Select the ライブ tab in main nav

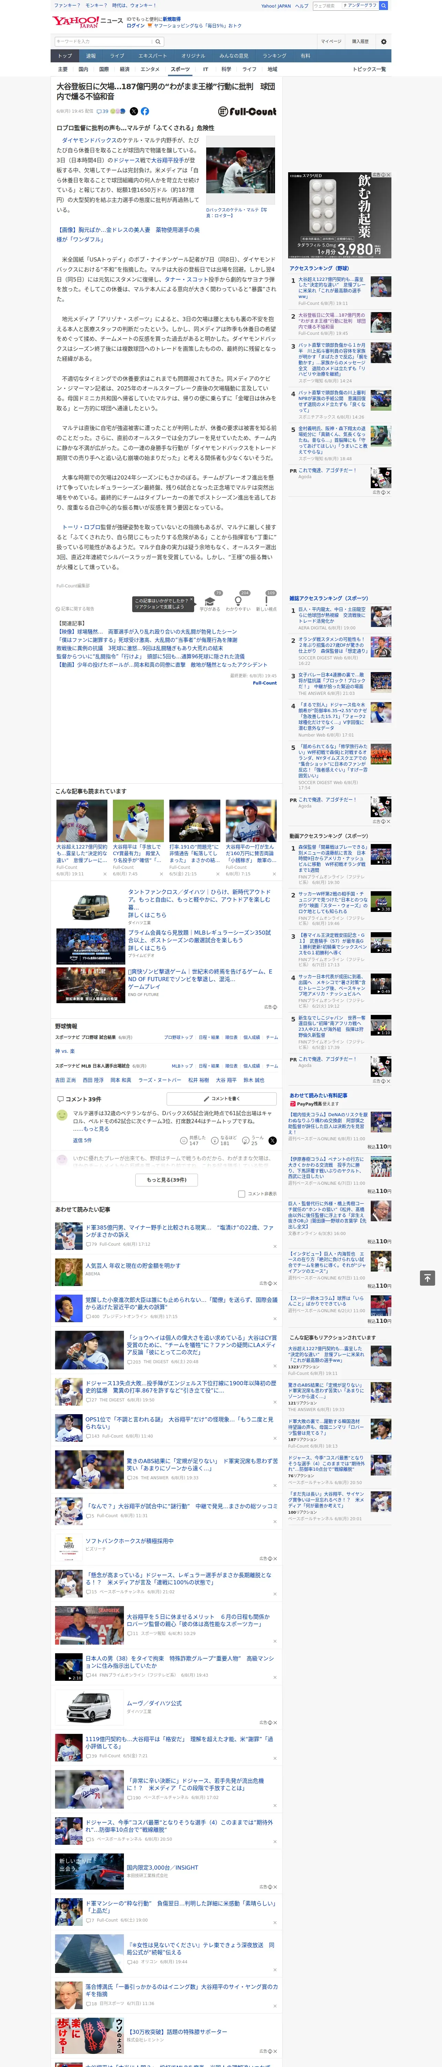click(117, 56)
